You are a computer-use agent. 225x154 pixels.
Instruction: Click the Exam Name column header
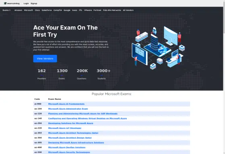(54, 99)
